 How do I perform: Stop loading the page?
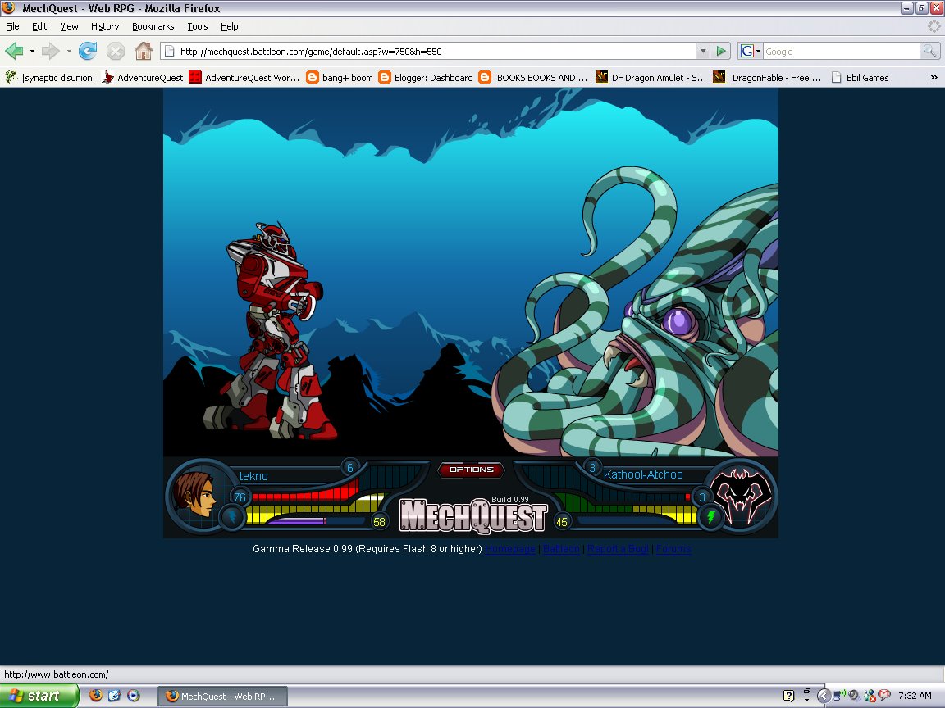coord(115,51)
